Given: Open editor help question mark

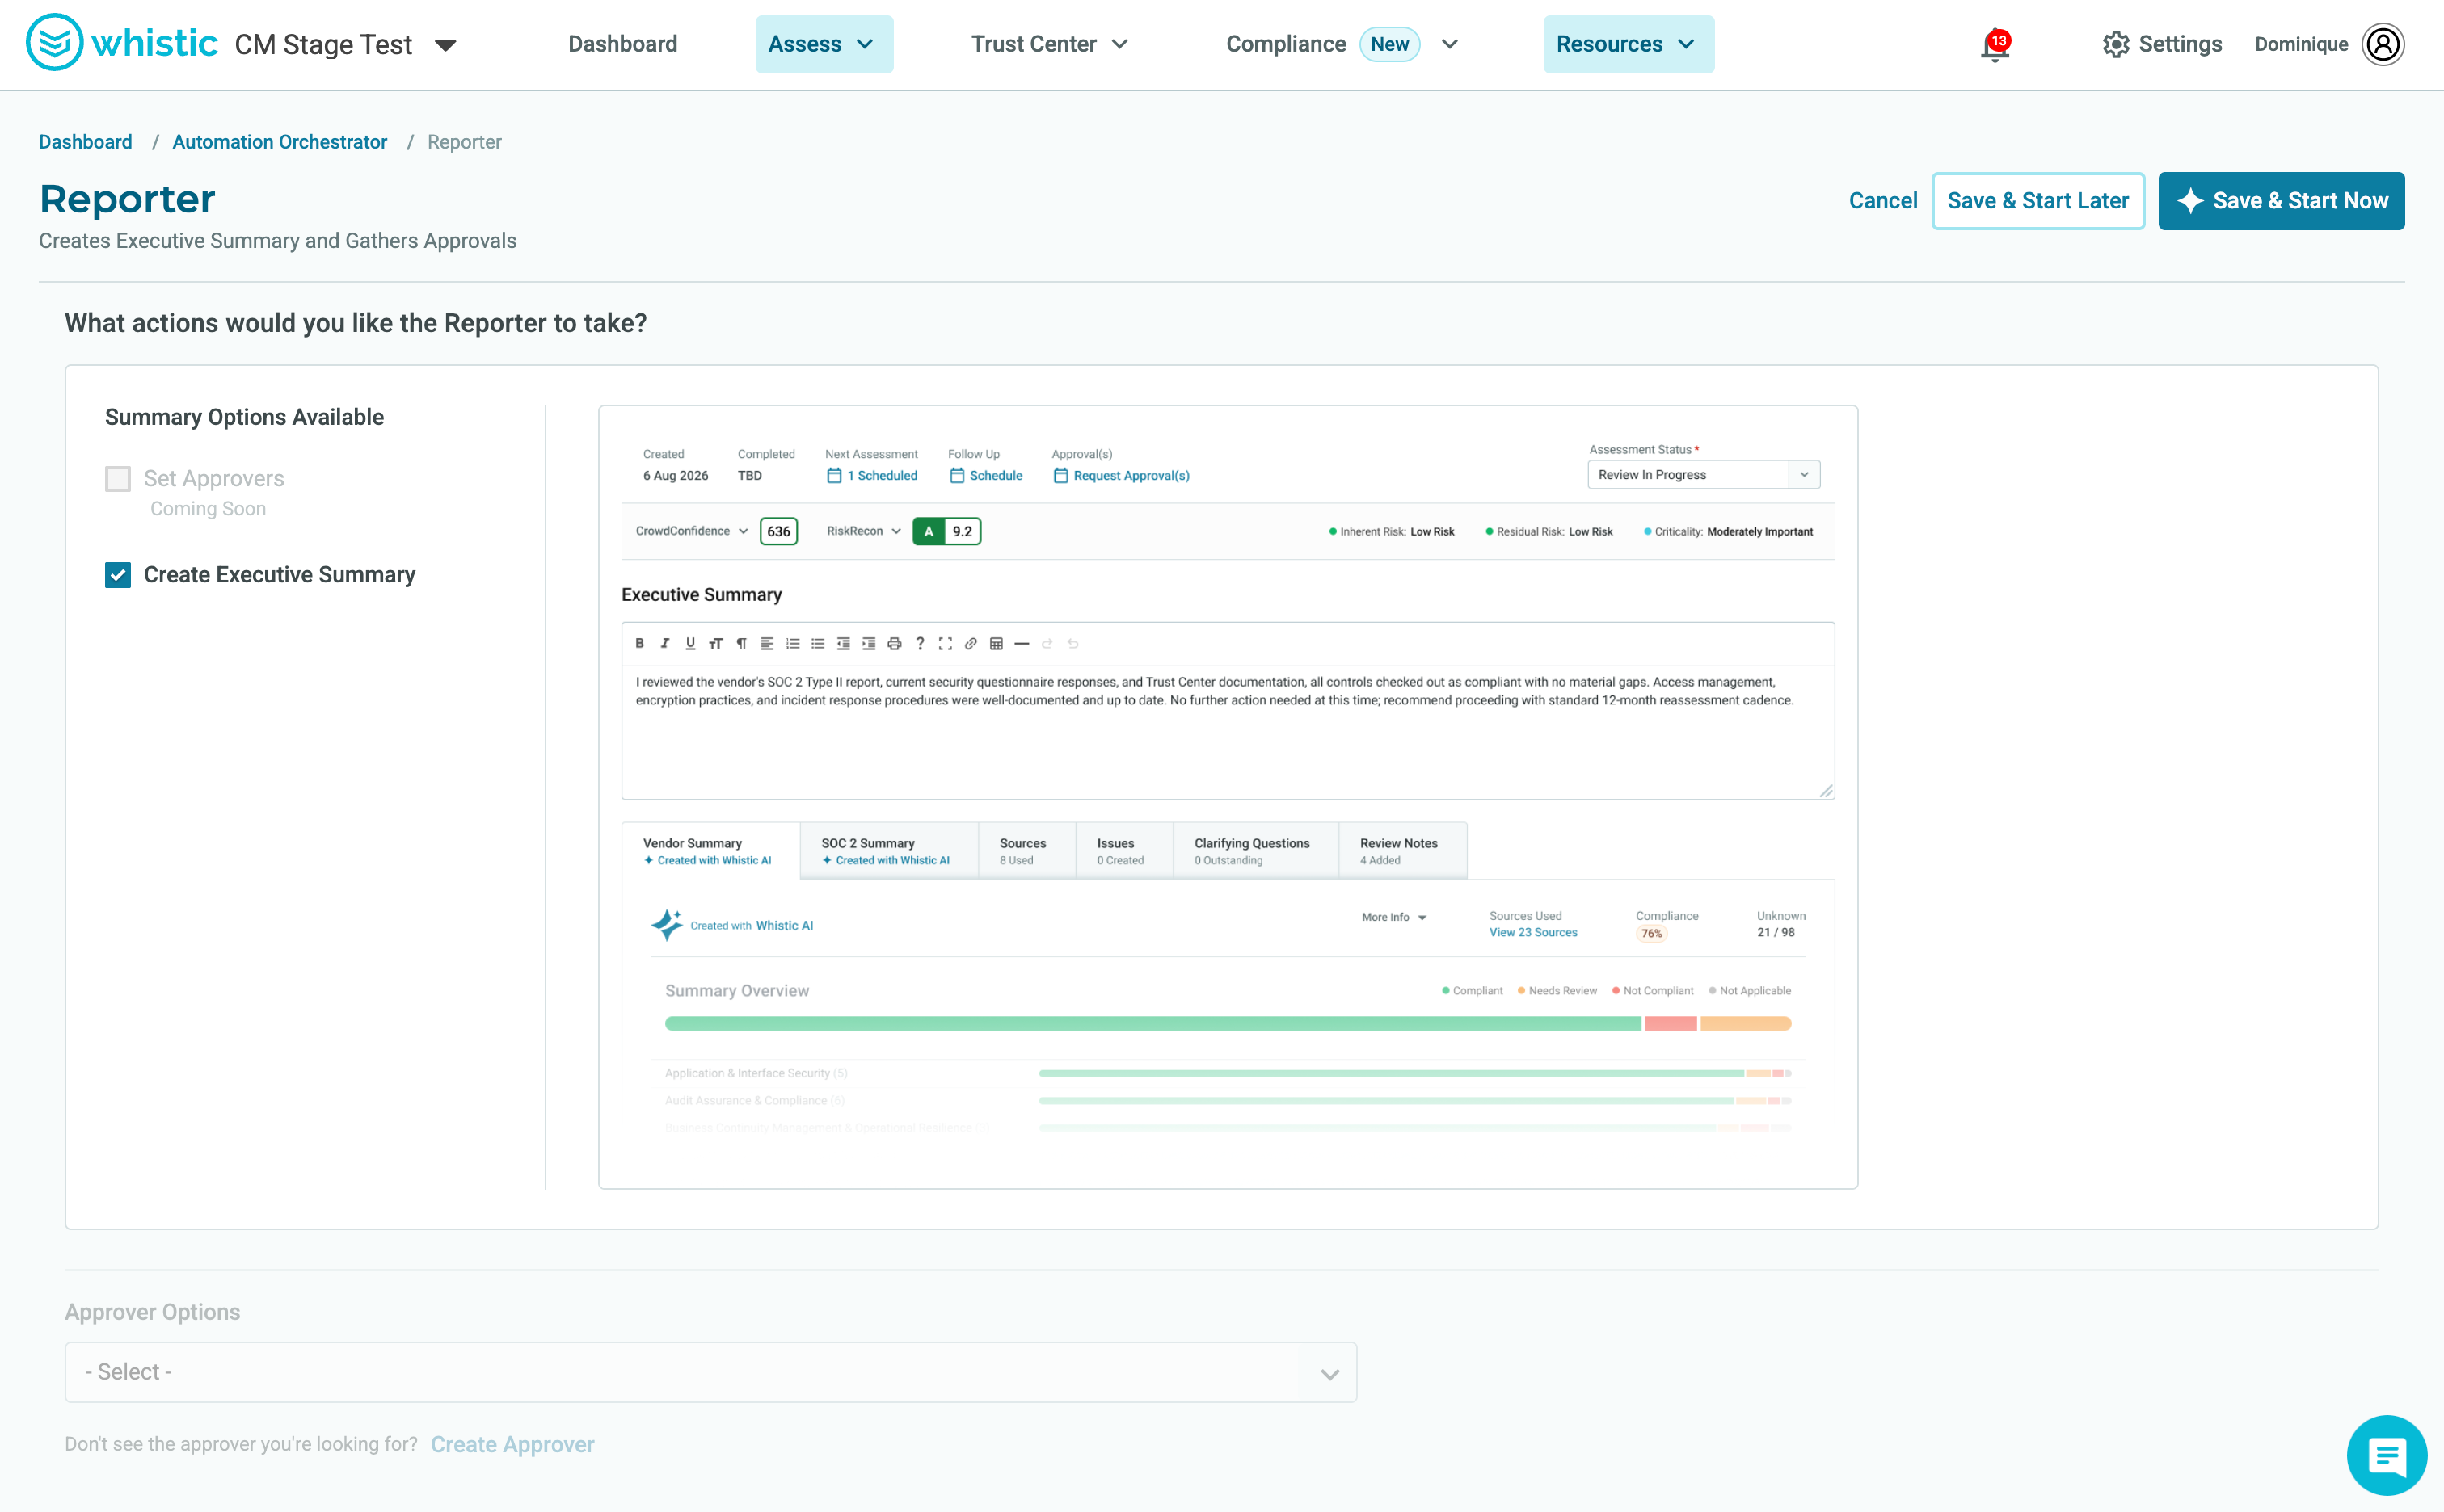Looking at the screenshot, I should click(920, 643).
